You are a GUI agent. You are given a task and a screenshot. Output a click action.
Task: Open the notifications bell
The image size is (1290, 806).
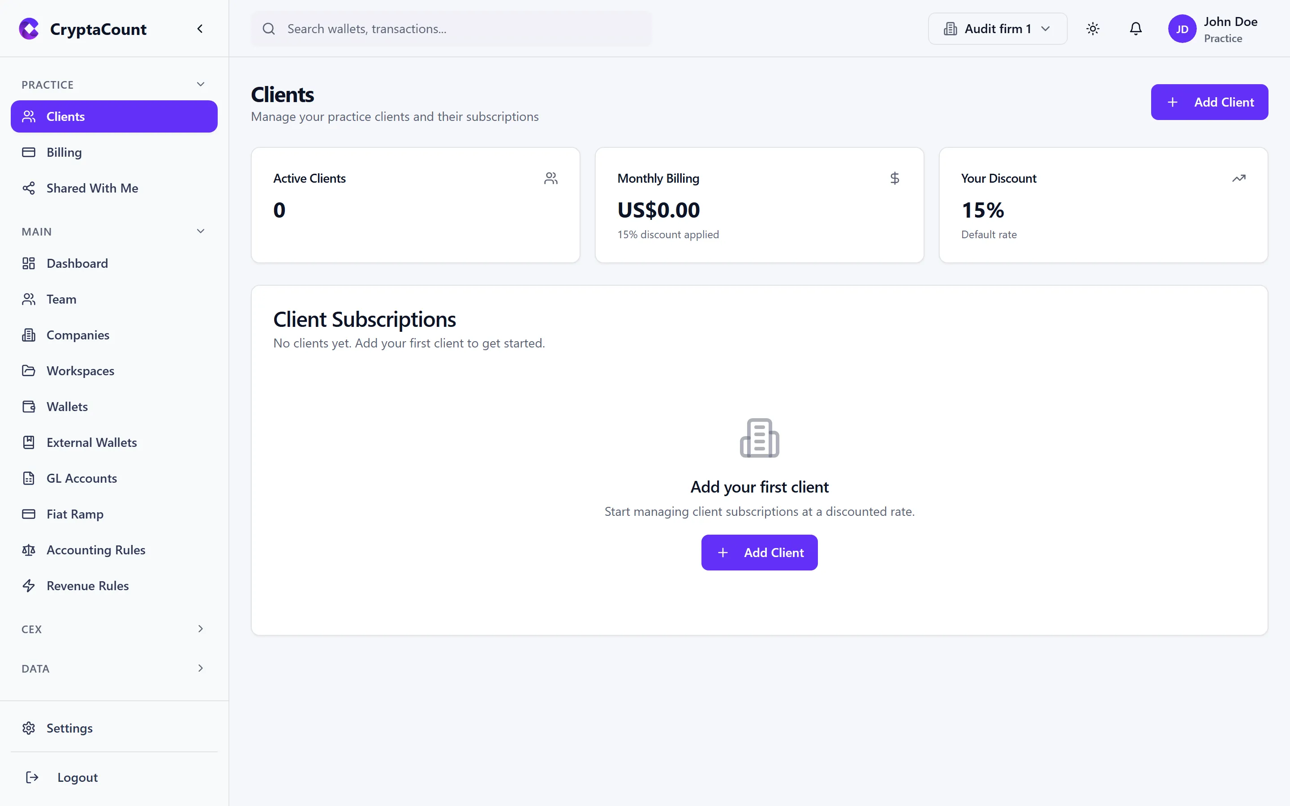pyautogui.click(x=1135, y=29)
